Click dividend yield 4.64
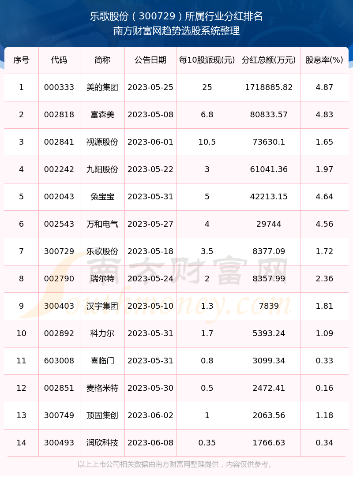353x486 pixels. 324,197
